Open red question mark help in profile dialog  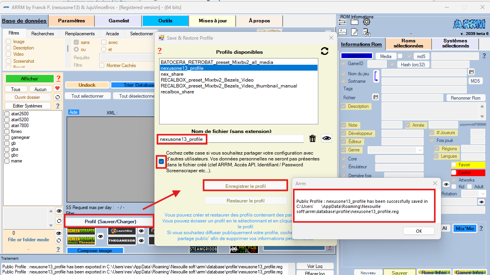(160, 51)
